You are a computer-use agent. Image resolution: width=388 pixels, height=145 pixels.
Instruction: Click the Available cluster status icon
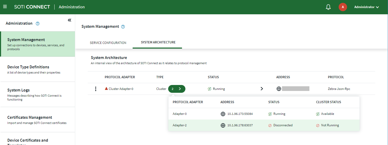318,114
